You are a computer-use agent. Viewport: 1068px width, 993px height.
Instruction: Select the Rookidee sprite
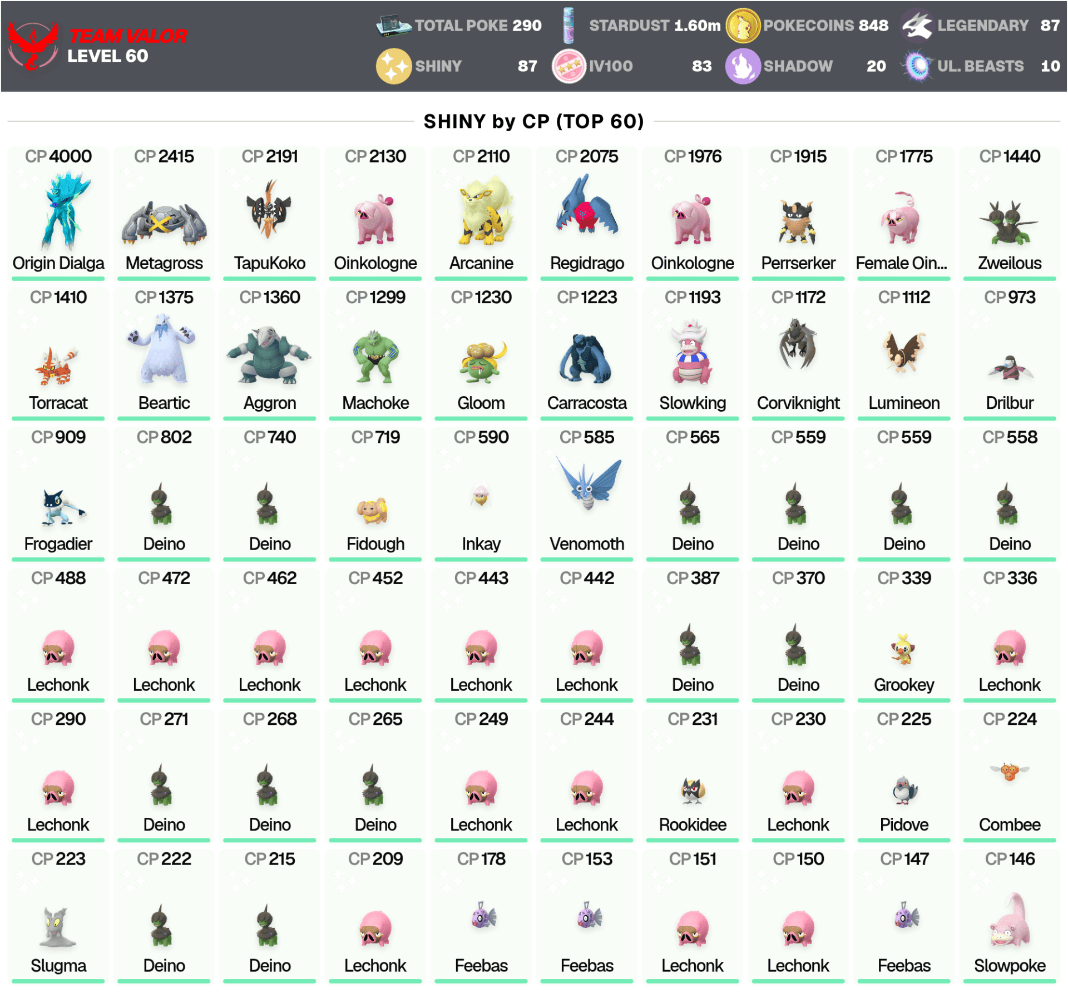click(x=693, y=792)
